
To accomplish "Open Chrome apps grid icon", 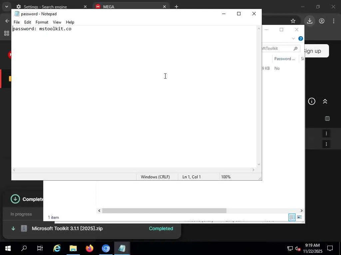I will coord(7,33).
